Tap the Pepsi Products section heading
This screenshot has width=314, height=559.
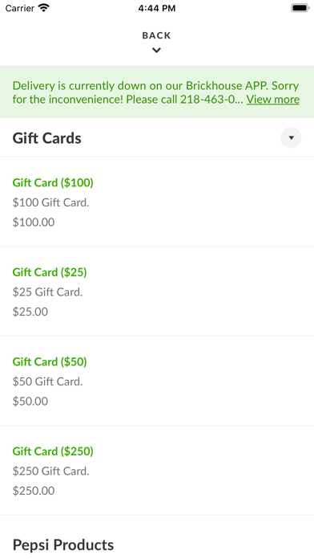(63, 545)
